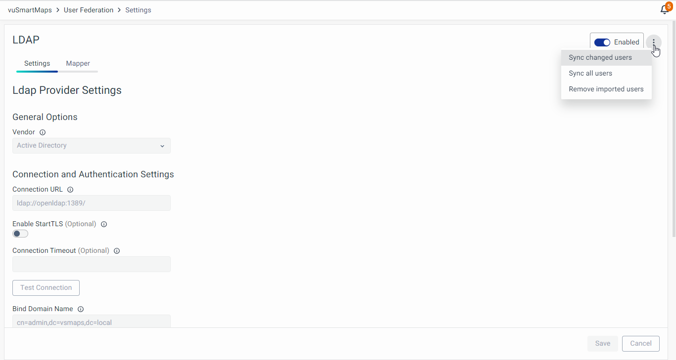The image size is (676, 360).
Task: Click the Vendor info icon
Action: [x=43, y=132]
